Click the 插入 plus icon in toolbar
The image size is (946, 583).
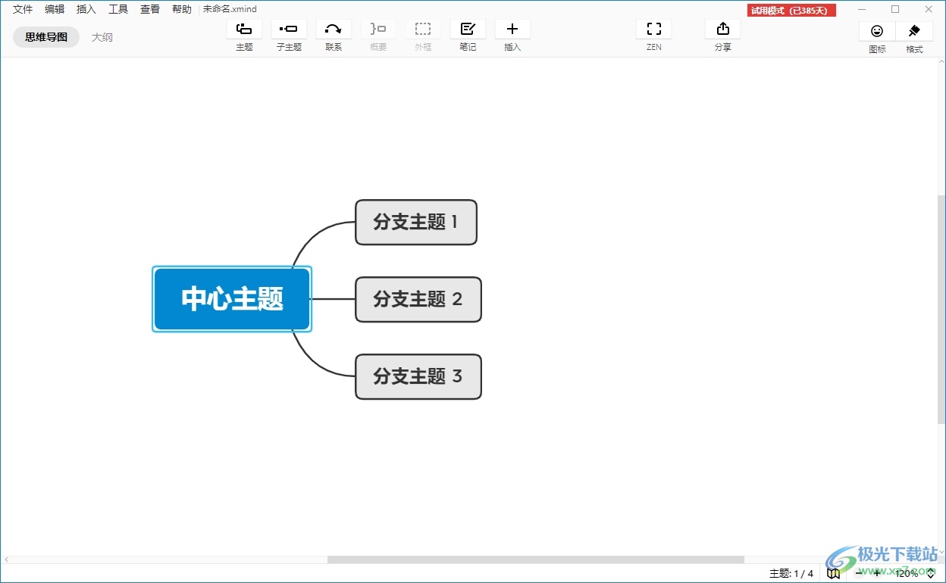click(512, 30)
